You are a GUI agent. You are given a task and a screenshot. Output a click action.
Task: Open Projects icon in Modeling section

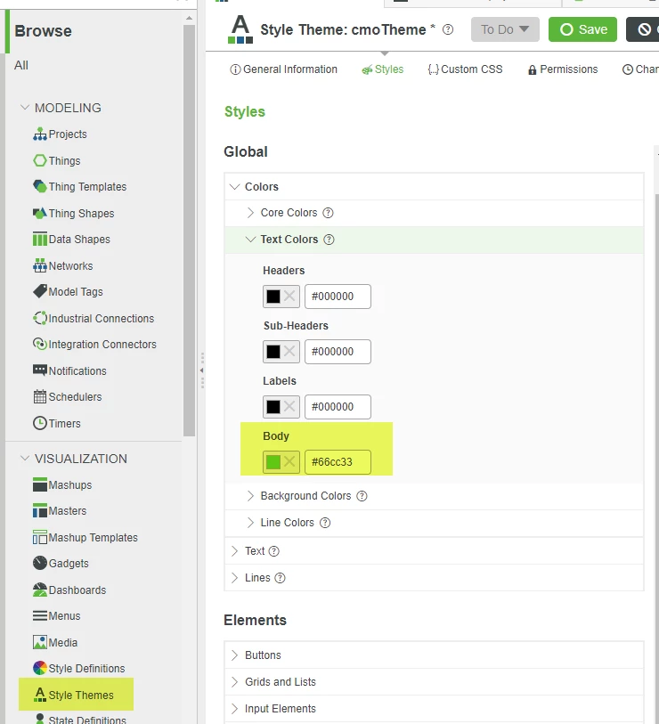[40, 134]
